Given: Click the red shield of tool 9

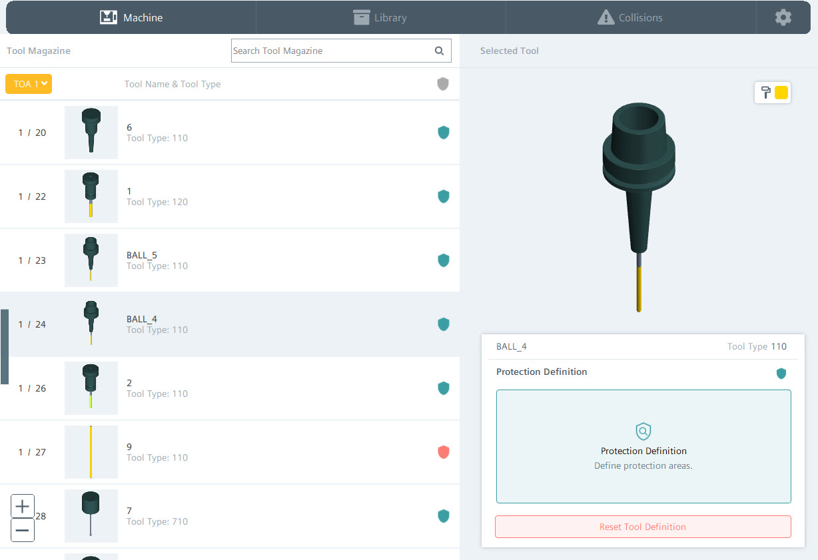Looking at the screenshot, I should tap(444, 452).
